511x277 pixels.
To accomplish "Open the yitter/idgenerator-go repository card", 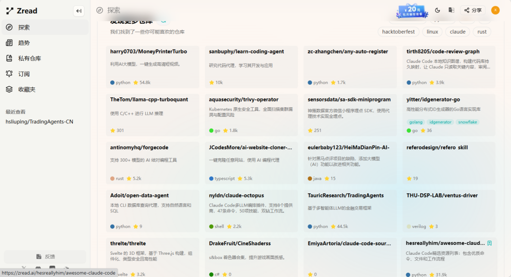I will tap(449, 115).
